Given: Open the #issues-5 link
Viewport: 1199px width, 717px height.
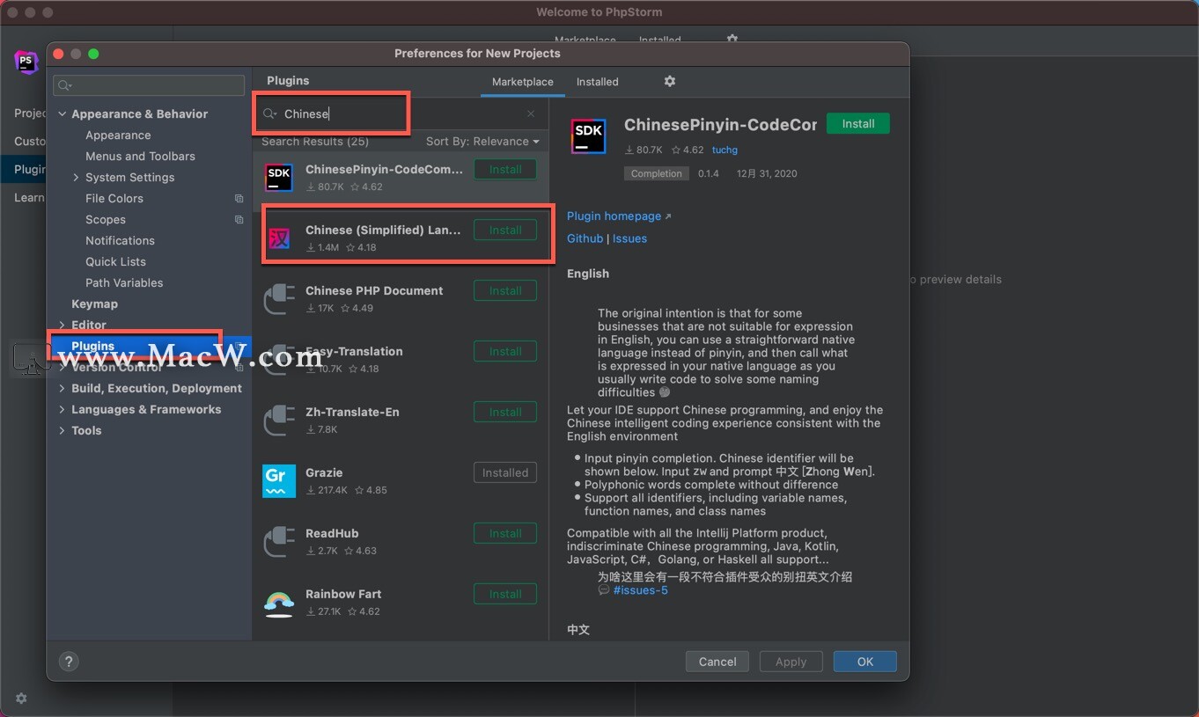Looking at the screenshot, I should coord(641,590).
